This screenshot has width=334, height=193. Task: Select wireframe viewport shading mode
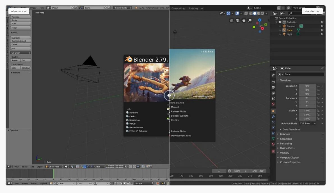[251, 13]
